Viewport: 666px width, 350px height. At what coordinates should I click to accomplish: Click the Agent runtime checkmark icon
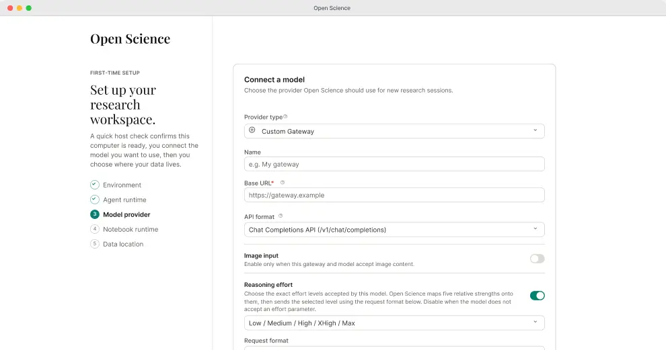tap(95, 200)
